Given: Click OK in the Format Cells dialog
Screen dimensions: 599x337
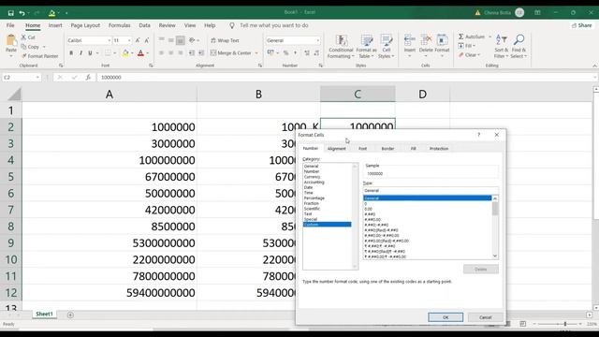Looking at the screenshot, I should pos(446,317).
